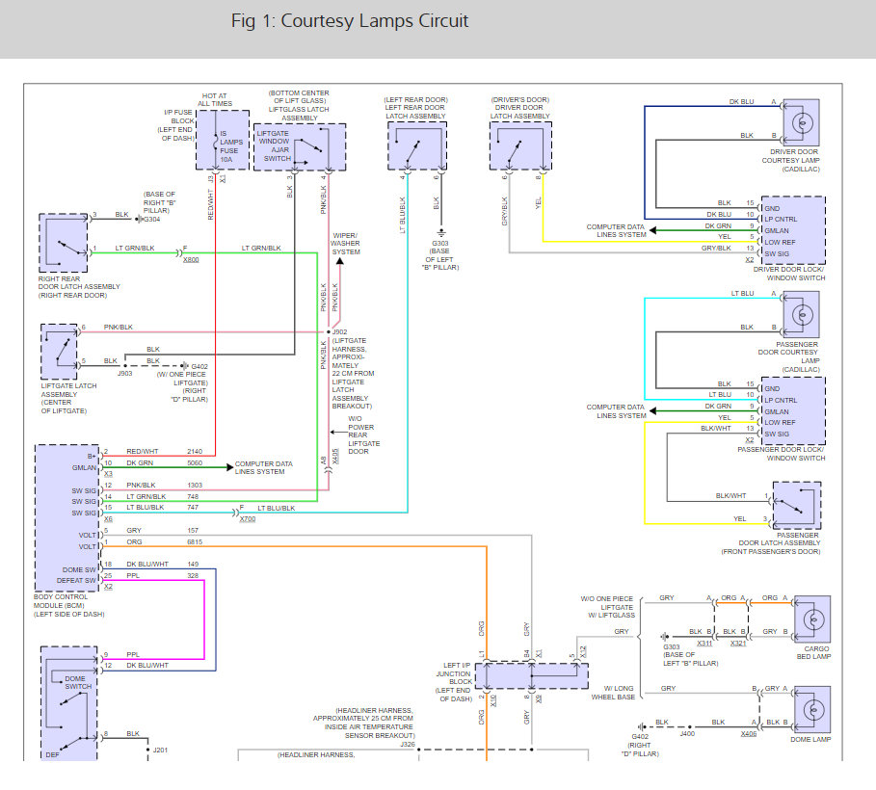Image resolution: width=876 pixels, height=790 pixels.
Task: Click circuit number 2140 on RED/WHT wire
Action: click(x=195, y=452)
